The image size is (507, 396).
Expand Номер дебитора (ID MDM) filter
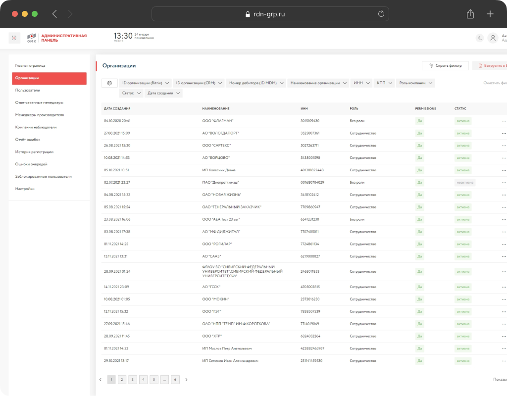(256, 83)
